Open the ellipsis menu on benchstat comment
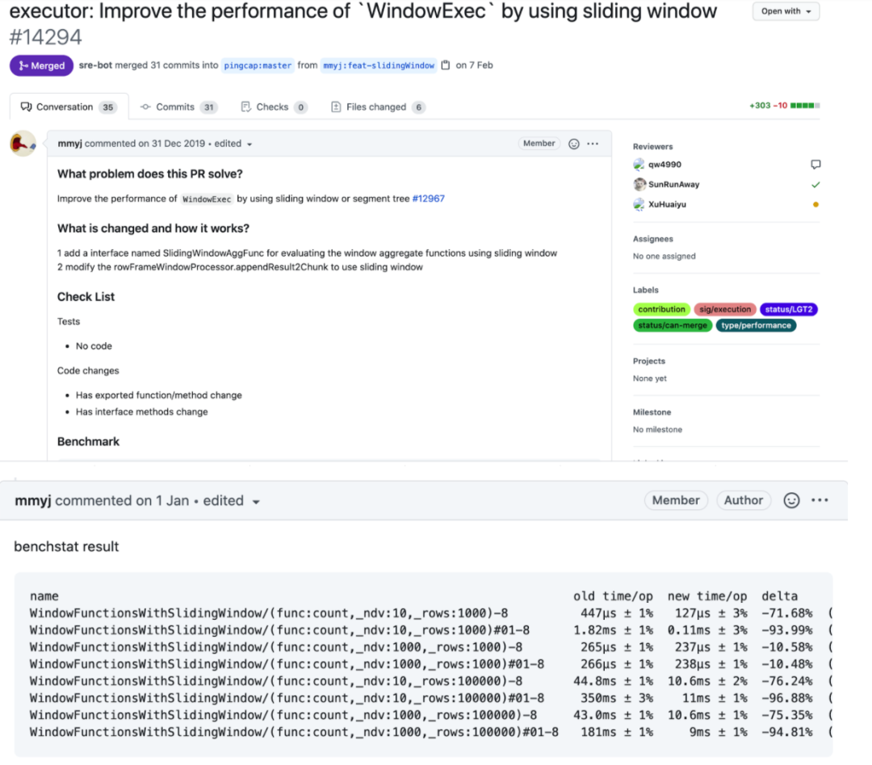Screen dimensions: 872x765 click(820, 500)
